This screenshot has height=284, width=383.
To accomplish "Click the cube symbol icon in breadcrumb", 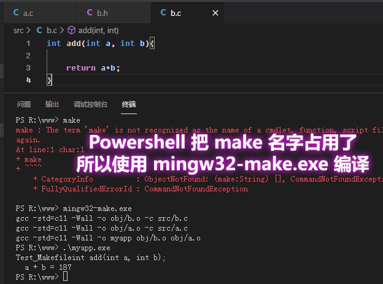I will point(71,30).
